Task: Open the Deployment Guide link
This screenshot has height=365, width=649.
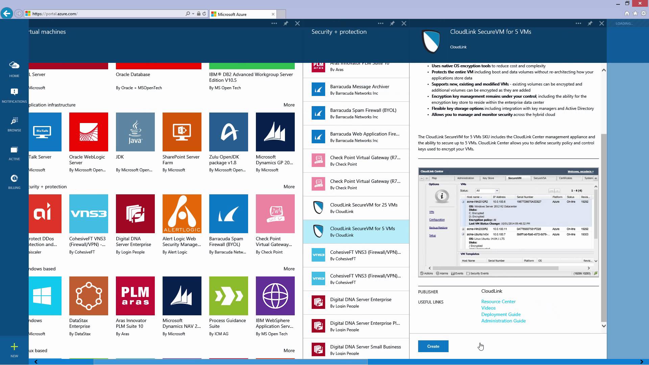Action: (x=501, y=314)
